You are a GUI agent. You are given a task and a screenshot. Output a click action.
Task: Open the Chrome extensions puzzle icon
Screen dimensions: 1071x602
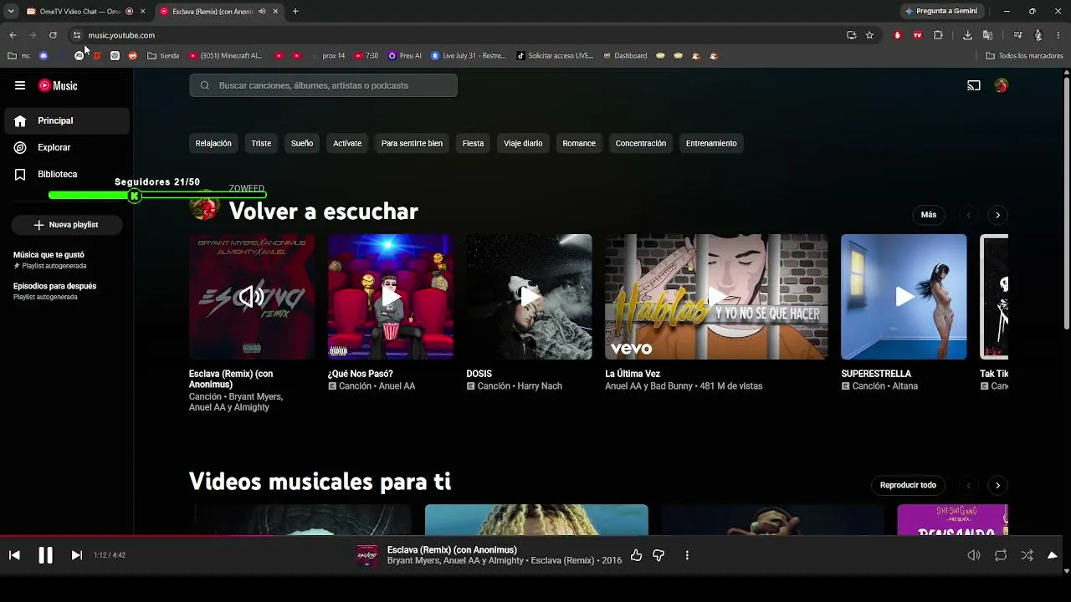[x=938, y=35]
